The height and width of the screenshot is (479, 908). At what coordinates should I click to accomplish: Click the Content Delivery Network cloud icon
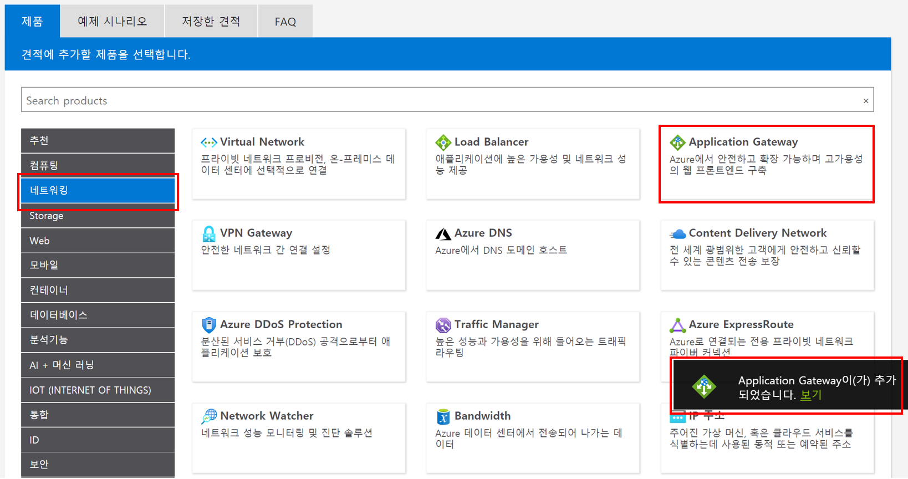(x=677, y=234)
